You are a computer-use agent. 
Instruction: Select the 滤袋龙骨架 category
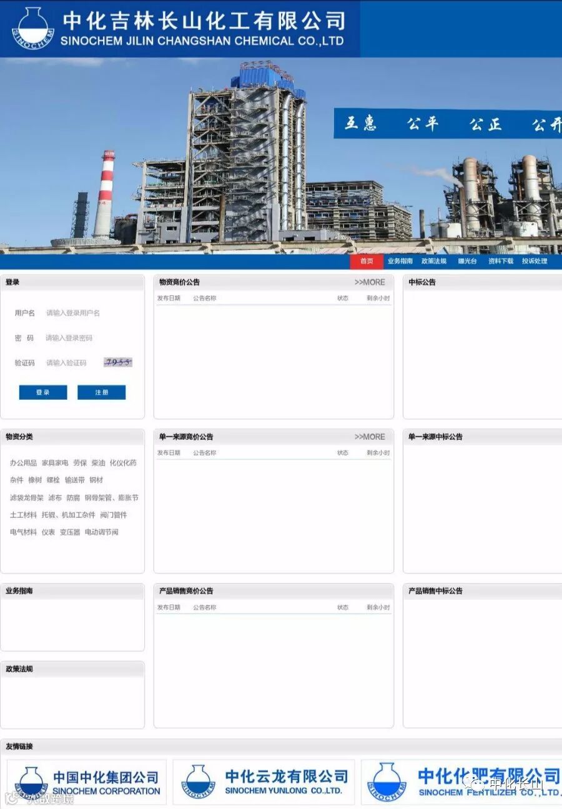click(27, 498)
